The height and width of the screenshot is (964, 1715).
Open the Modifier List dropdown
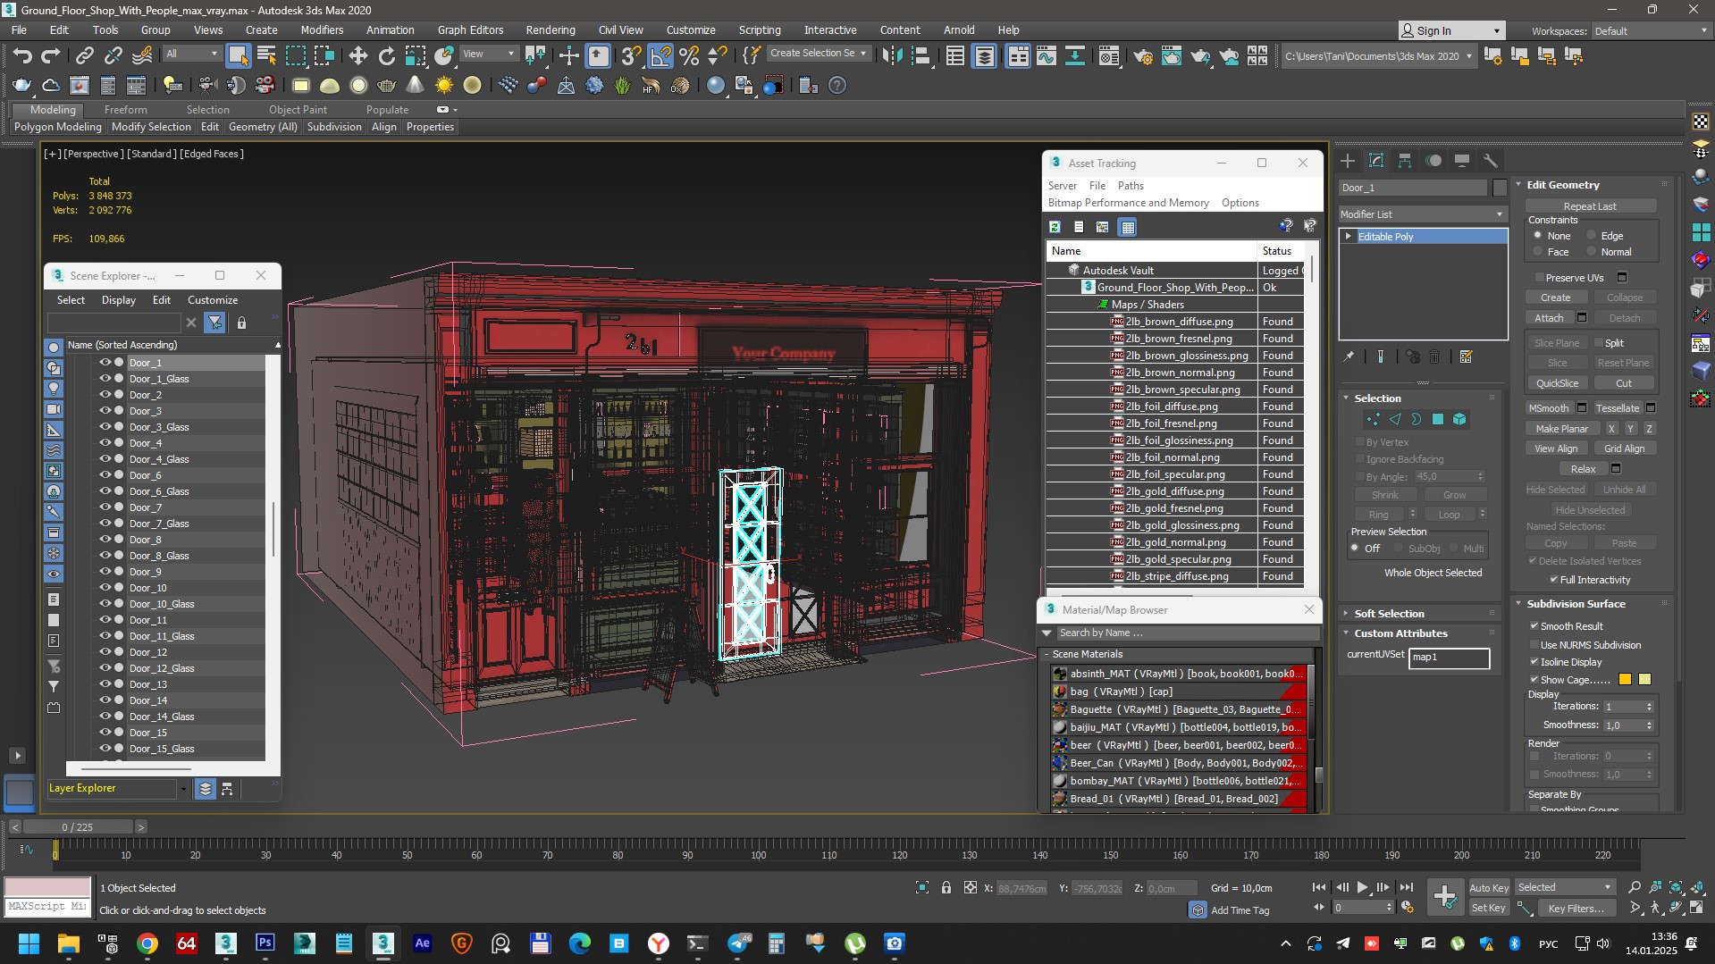[1422, 214]
